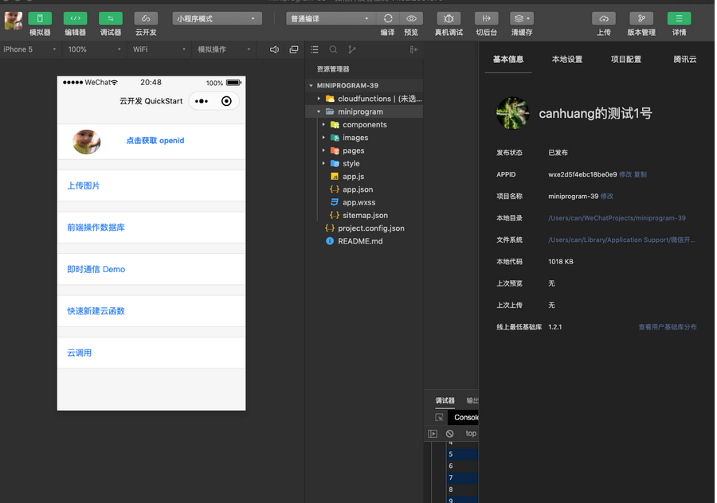Click 修改 link next to APPID
The image size is (717, 503).
tap(625, 174)
